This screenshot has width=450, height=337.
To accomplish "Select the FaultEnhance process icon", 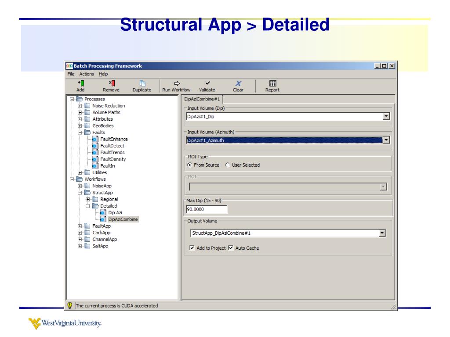I will 95,139.
